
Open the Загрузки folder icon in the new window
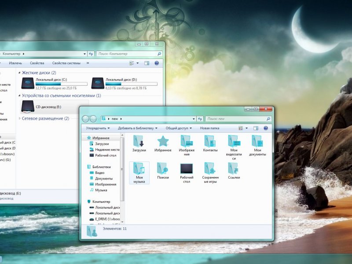(x=139, y=141)
